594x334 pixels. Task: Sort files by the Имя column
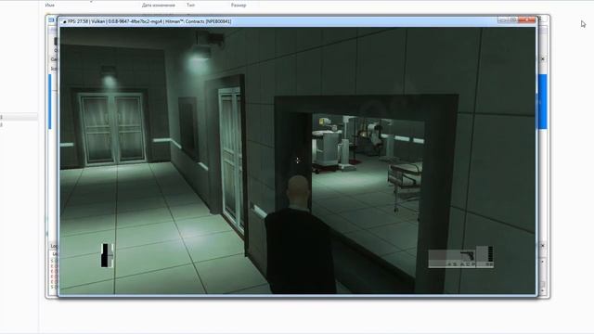point(49,6)
